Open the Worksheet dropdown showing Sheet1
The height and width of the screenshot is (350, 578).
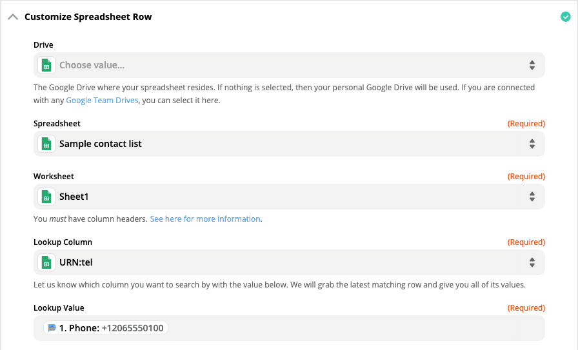(x=289, y=197)
